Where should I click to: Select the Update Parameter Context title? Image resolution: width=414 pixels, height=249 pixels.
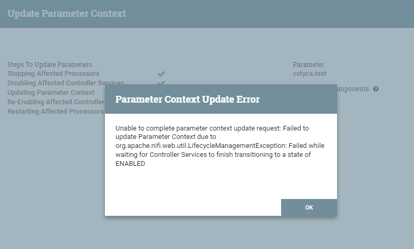click(x=66, y=14)
